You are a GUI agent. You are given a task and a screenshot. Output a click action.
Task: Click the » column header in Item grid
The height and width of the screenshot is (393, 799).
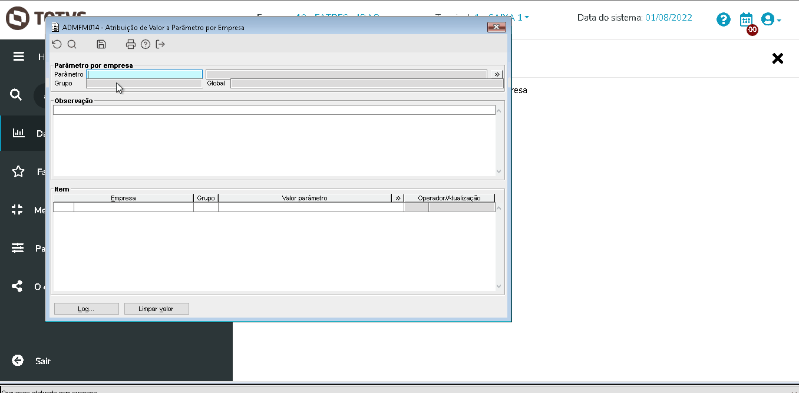point(398,198)
